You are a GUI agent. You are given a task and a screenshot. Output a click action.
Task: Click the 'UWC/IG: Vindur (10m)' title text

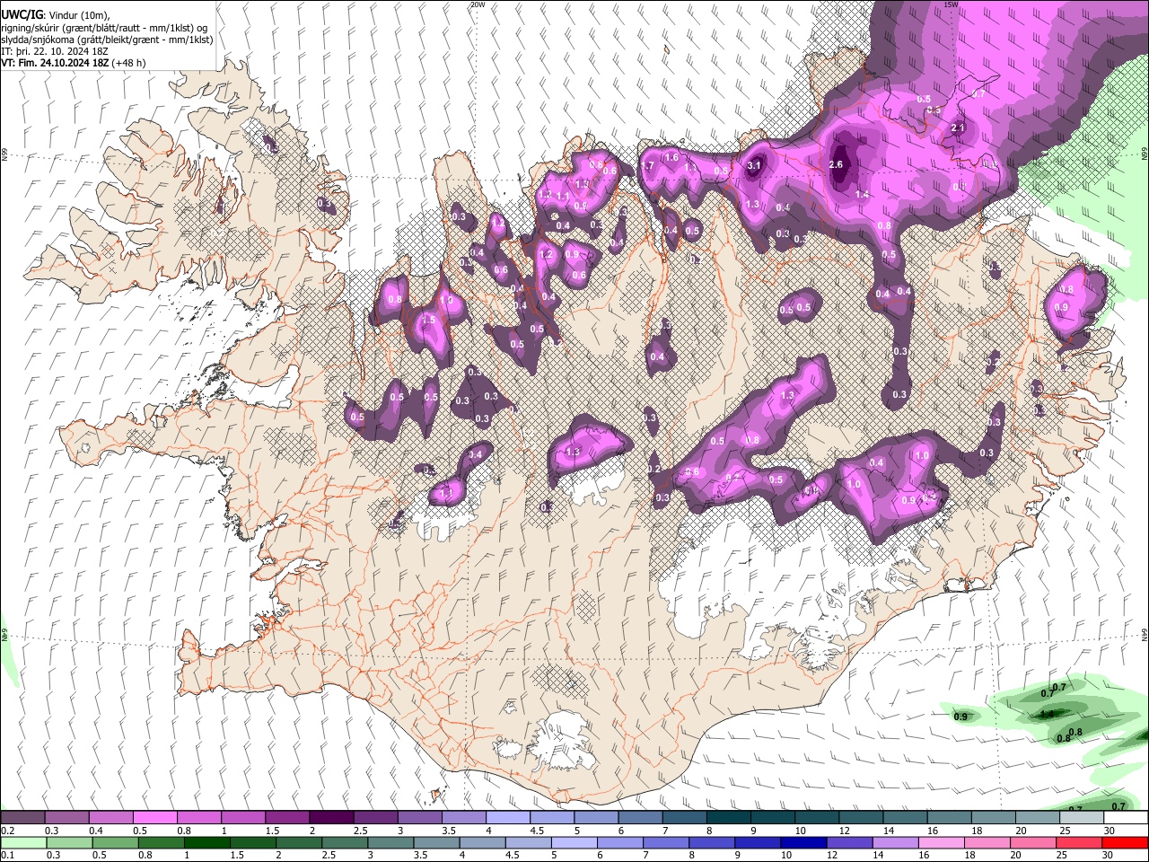pyautogui.click(x=56, y=15)
